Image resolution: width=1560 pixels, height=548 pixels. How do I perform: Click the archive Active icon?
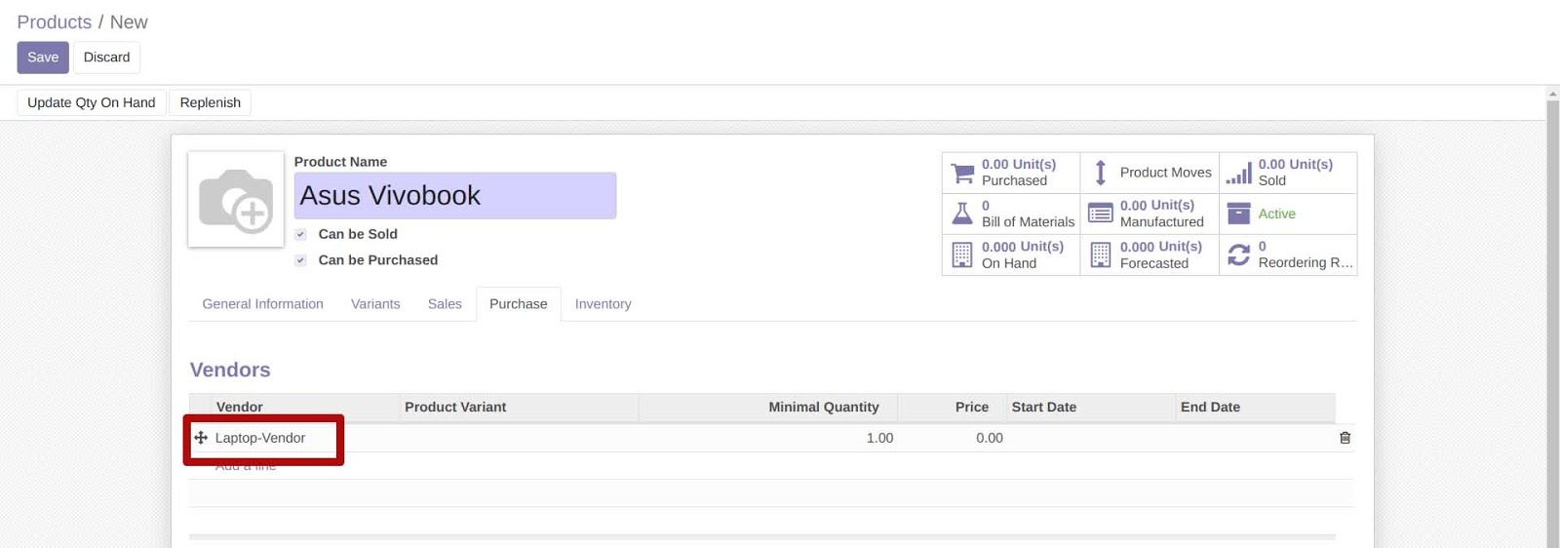point(1238,214)
